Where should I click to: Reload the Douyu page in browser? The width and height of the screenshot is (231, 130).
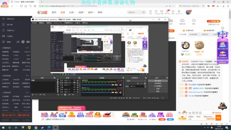click(x=21, y=6)
